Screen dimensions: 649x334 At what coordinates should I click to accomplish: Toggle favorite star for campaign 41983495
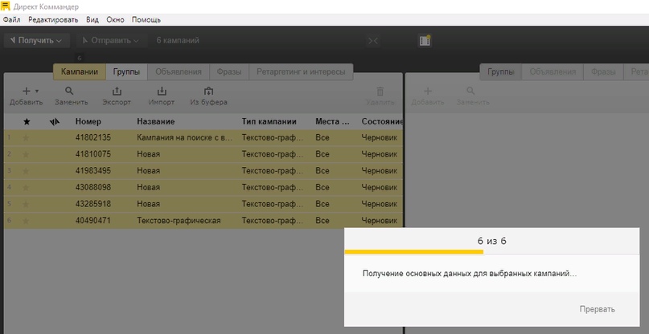tap(26, 171)
